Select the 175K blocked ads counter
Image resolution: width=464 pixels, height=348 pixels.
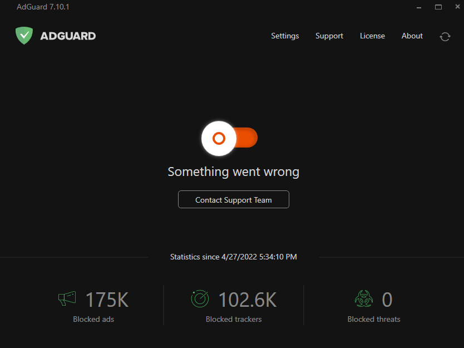pyautogui.click(x=107, y=299)
